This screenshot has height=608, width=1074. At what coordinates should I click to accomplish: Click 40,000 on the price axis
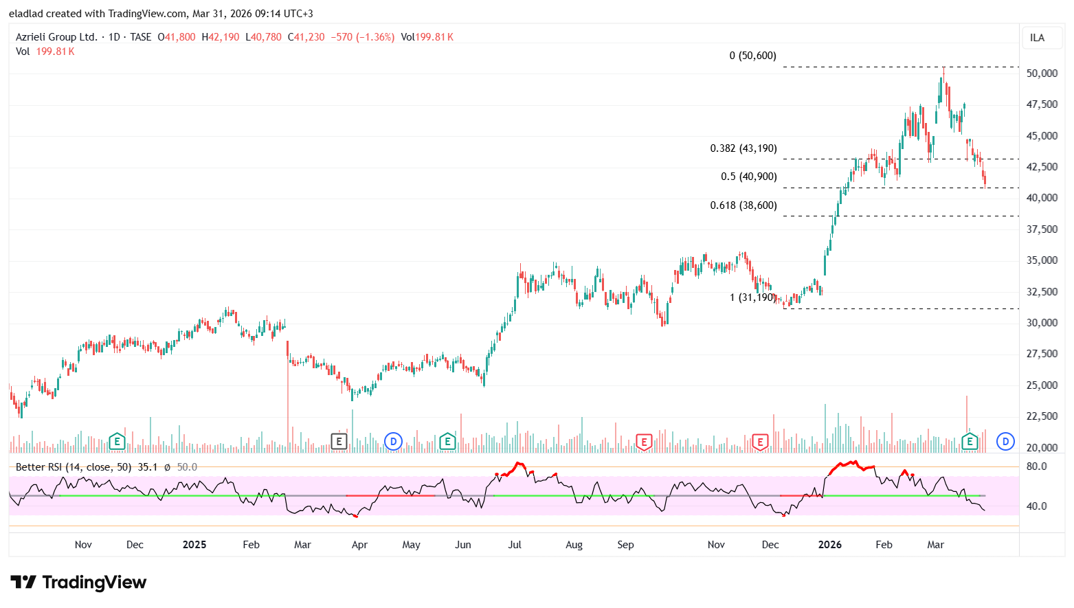[x=1042, y=198]
